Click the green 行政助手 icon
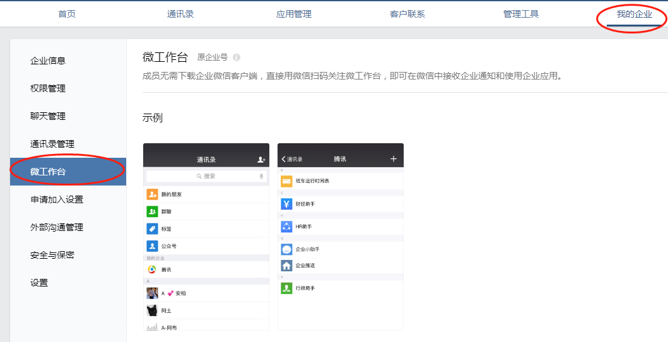The height and width of the screenshot is (342, 668). [x=287, y=288]
